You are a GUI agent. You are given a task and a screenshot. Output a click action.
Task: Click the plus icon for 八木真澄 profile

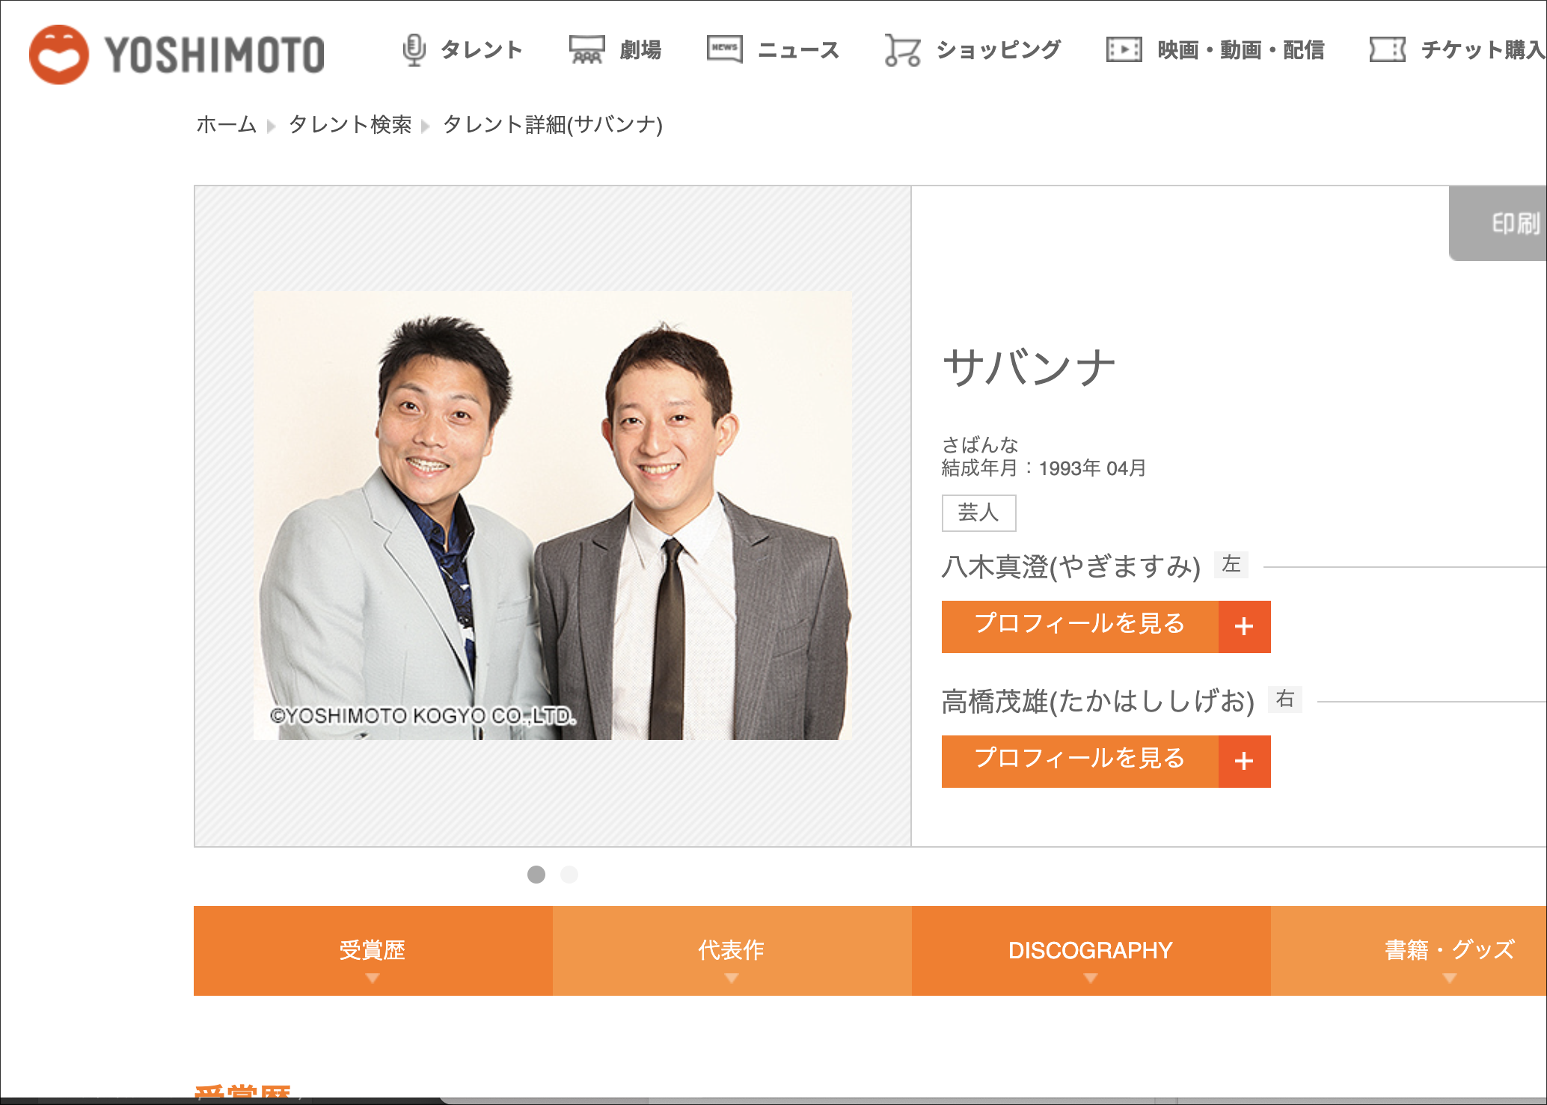coord(1244,627)
